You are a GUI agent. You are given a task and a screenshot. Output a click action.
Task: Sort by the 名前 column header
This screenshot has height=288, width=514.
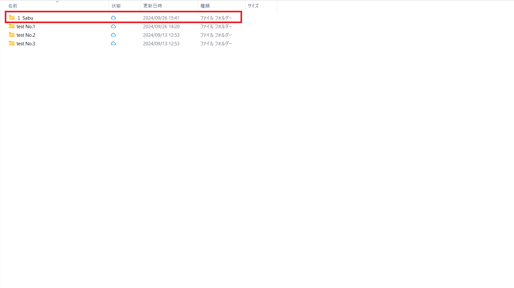(x=13, y=6)
